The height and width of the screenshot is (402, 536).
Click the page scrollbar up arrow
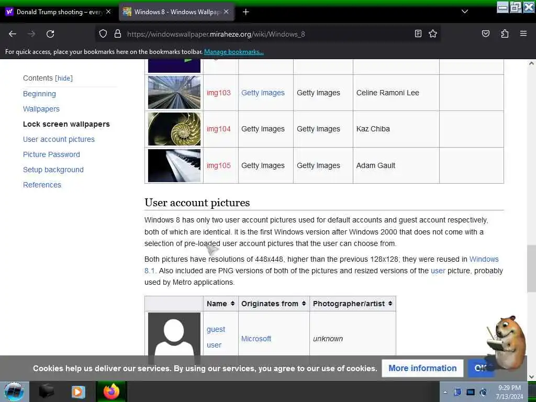531,63
